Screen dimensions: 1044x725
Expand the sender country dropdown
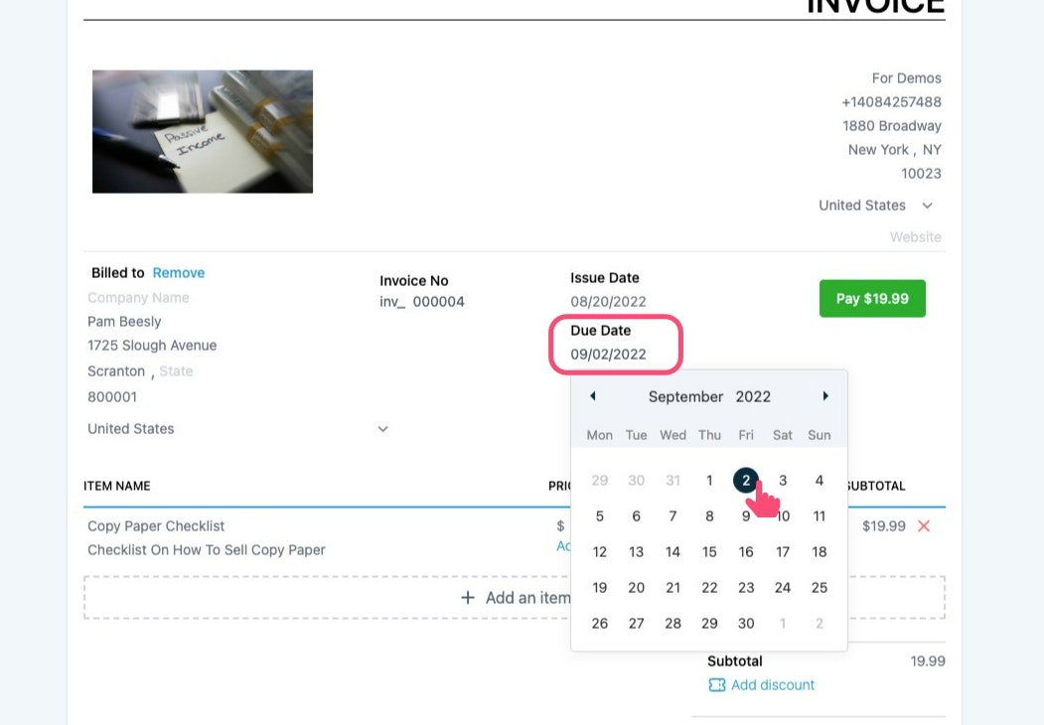(875, 205)
